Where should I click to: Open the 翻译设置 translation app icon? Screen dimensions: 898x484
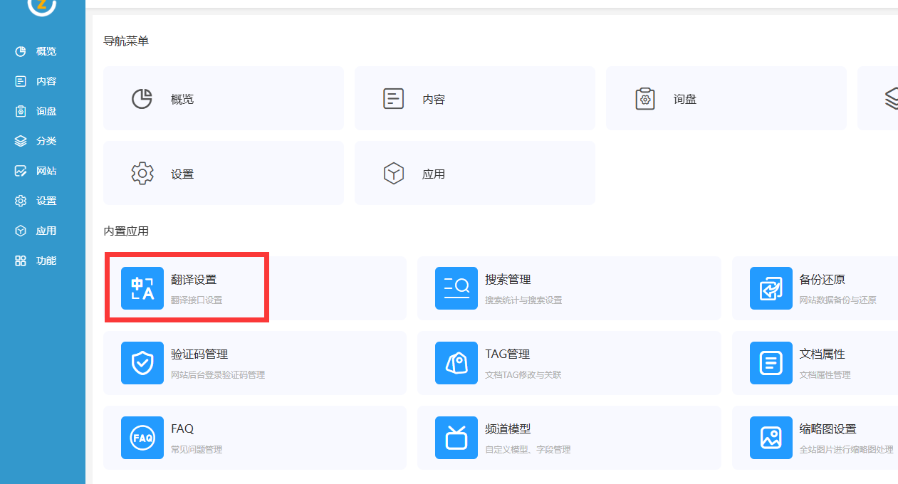pos(142,288)
